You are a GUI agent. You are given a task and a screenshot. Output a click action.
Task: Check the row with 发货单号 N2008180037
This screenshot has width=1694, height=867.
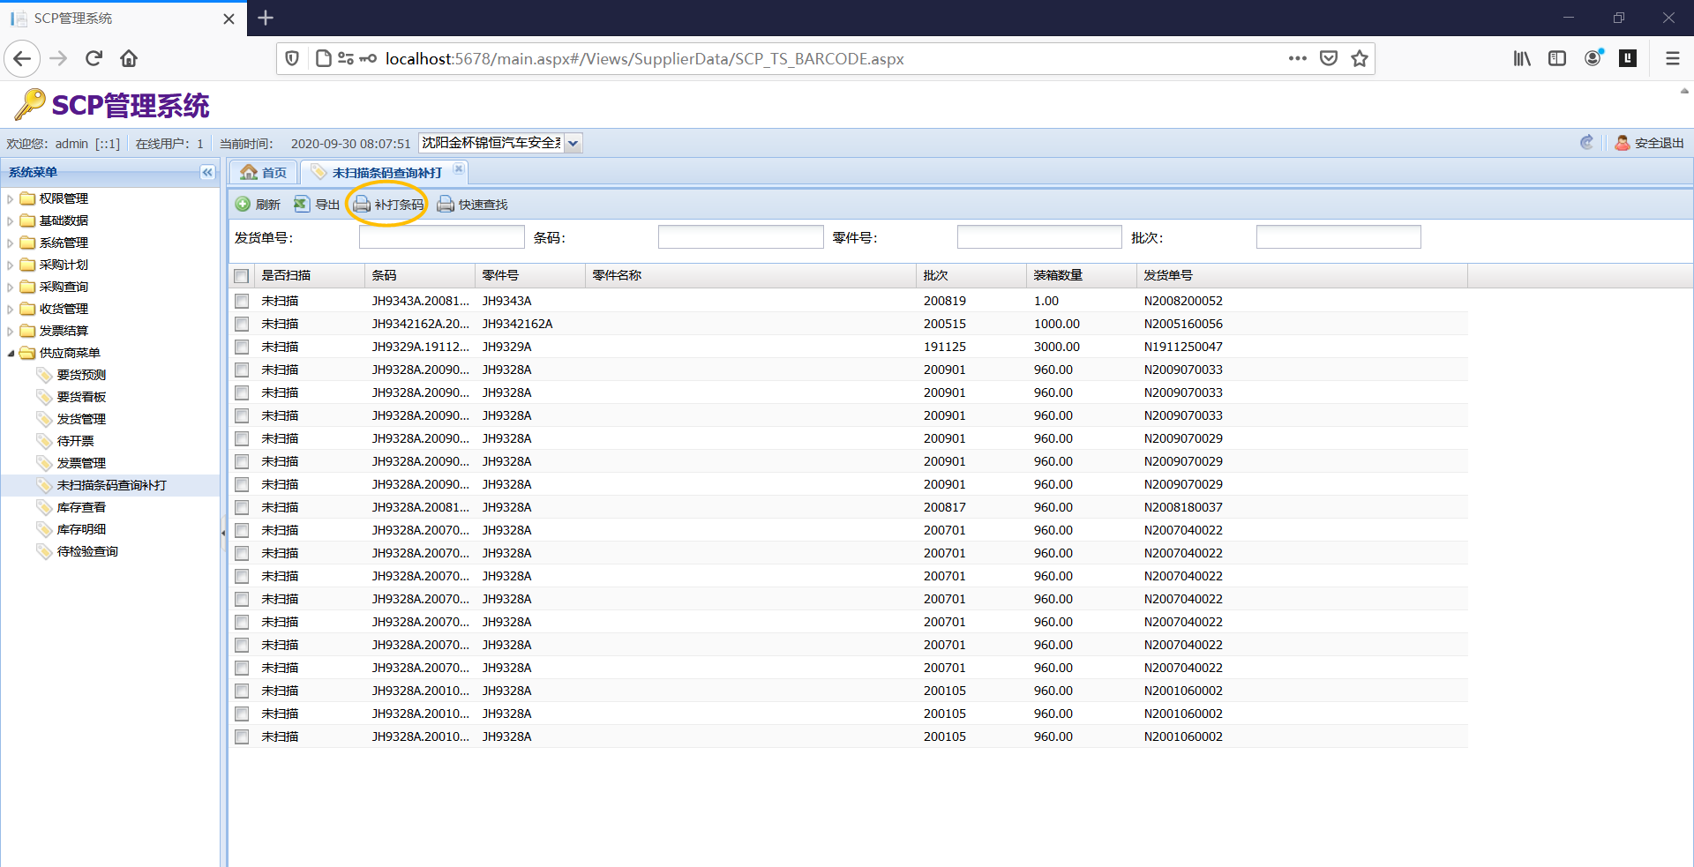tap(242, 507)
